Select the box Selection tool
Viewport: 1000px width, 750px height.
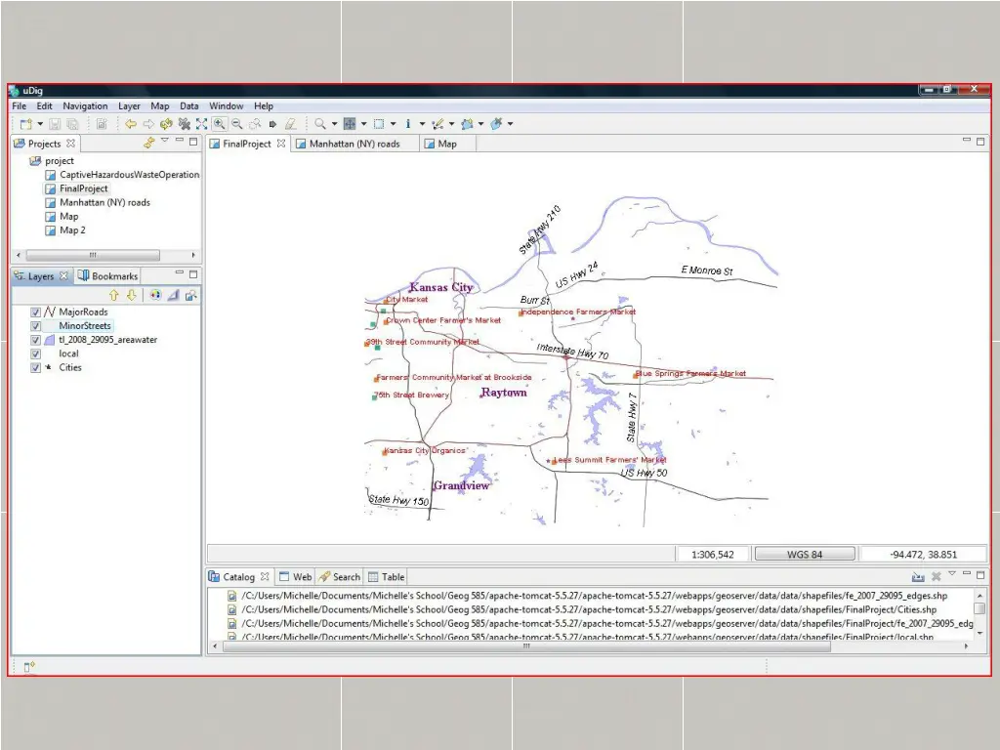pyautogui.click(x=379, y=124)
